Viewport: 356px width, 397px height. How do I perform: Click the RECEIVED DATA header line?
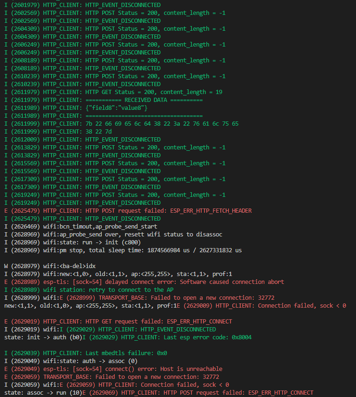[x=104, y=100]
